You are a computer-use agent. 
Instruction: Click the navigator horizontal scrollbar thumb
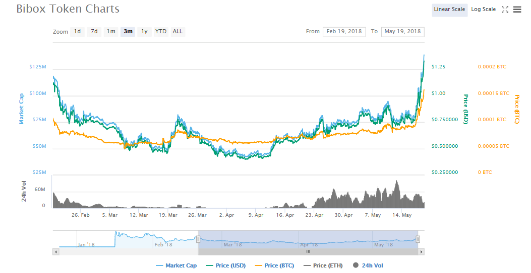coord(308,251)
